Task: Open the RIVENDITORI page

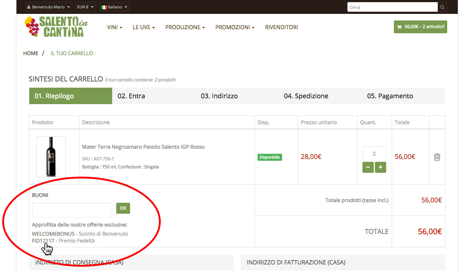Action: point(281,27)
